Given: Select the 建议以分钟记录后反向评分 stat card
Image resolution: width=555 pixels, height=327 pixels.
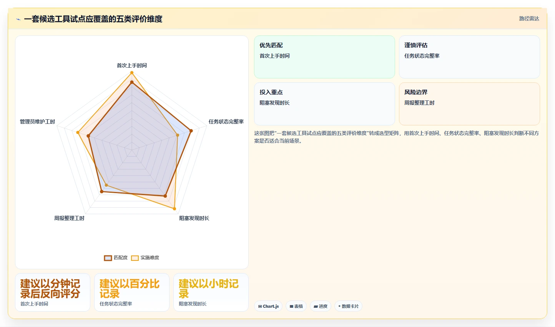Looking at the screenshot, I should [x=53, y=292].
